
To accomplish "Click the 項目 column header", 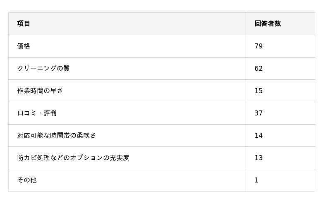I will pos(24,24).
